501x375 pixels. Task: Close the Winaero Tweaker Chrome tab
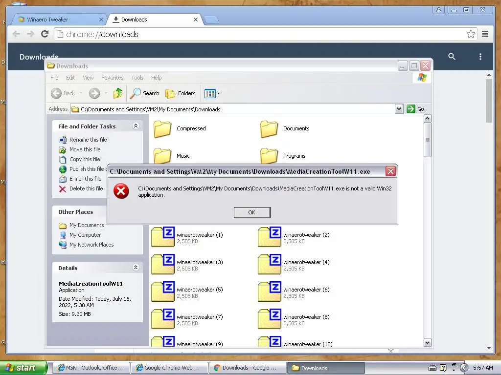pos(101,20)
